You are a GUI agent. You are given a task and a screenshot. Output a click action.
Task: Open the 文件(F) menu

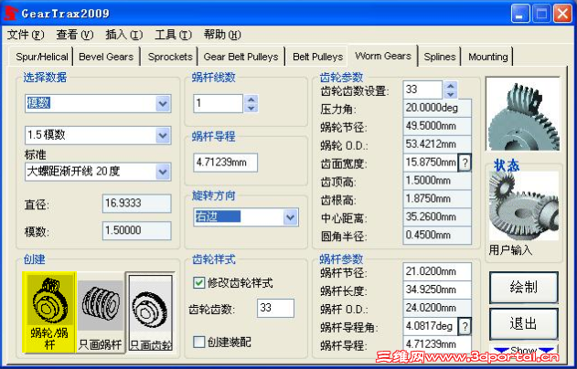tap(26, 35)
